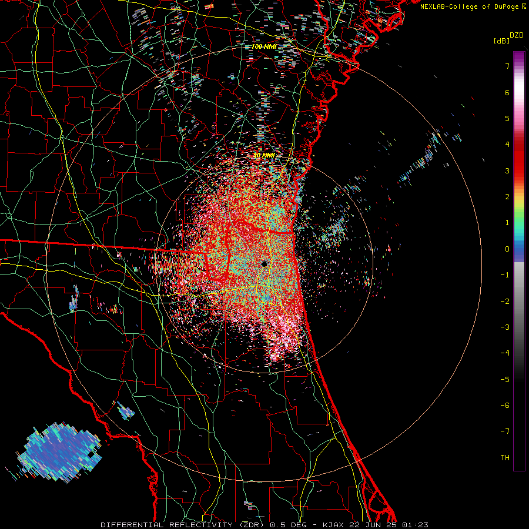Click the TH threshold label
The height and width of the screenshot is (529, 529).
pyautogui.click(x=505, y=458)
